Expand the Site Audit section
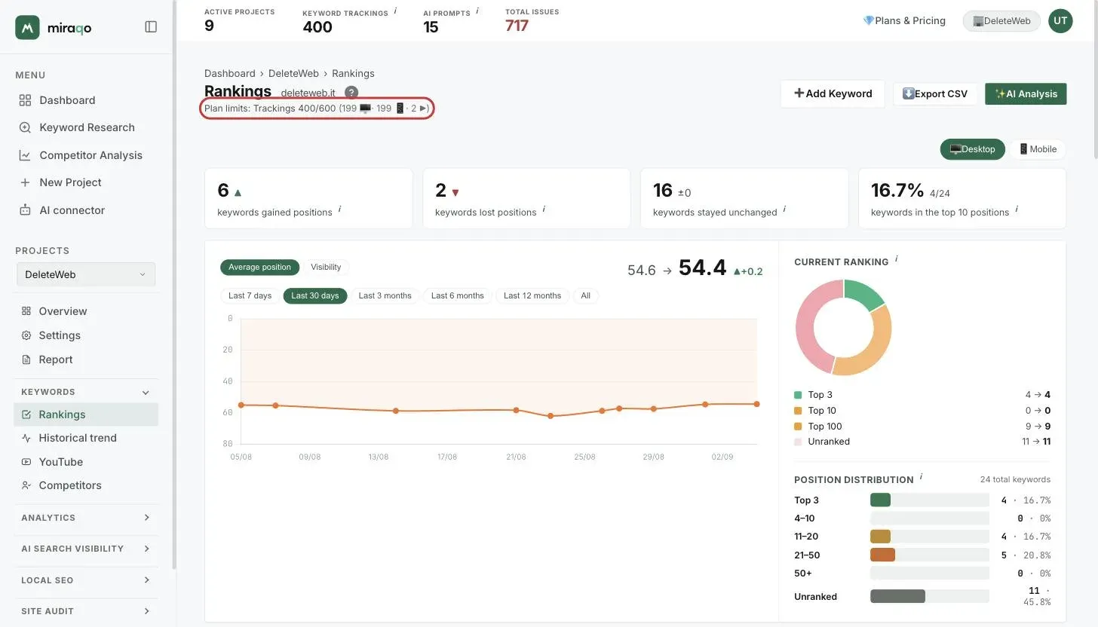 pos(87,611)
